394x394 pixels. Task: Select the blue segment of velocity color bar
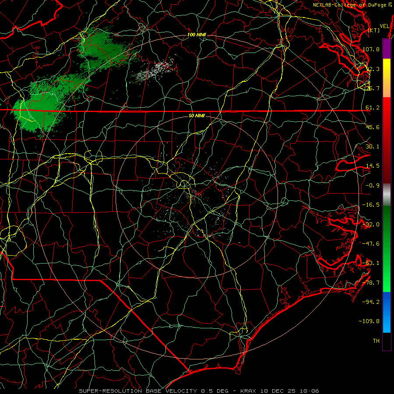[x=387, y=312]
